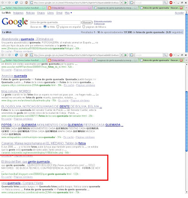Click 'Páginas similares' under 'FOTOS CASA QUEMADA' result
Viewport: 188px width, 198px height.
(85, 137)
